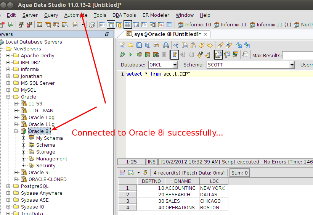The height and width of the screenshot is (215, 313).
Task: Redo with the right curved arrow icon
Action: (x=210, y=45)
